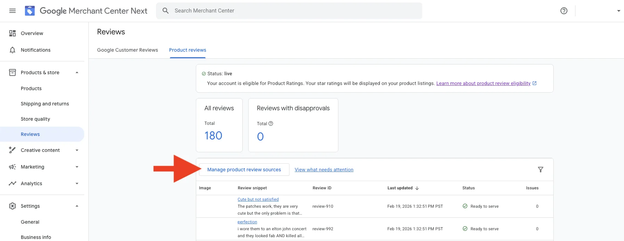Expand the Creative content section
The width and height of the screenshot is (624, 241).
point(77,150)
